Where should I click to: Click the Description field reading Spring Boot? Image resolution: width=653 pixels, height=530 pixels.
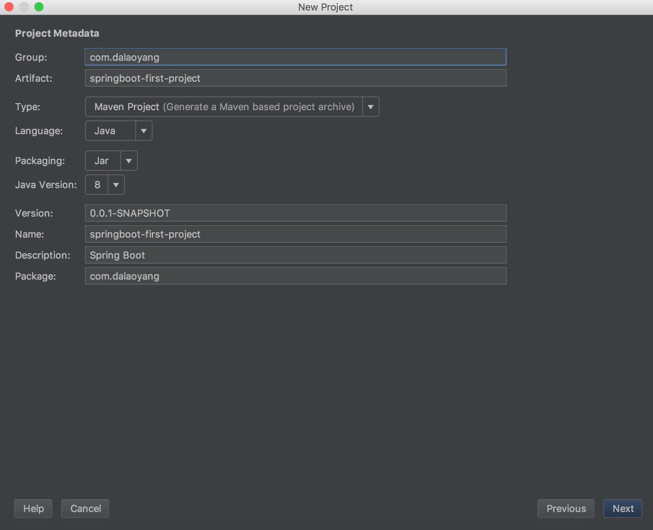(295, 255)
